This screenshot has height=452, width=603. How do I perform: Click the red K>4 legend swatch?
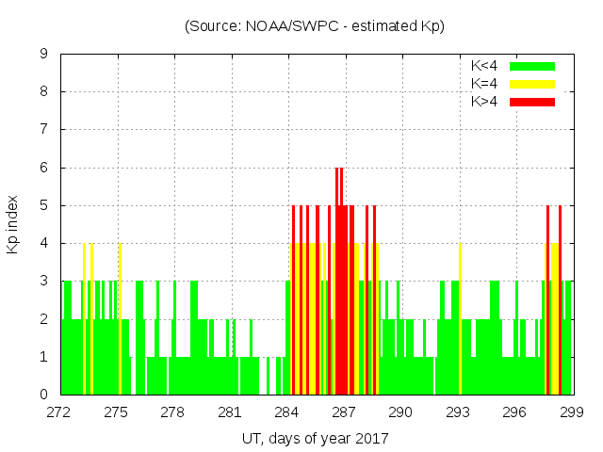532,102
